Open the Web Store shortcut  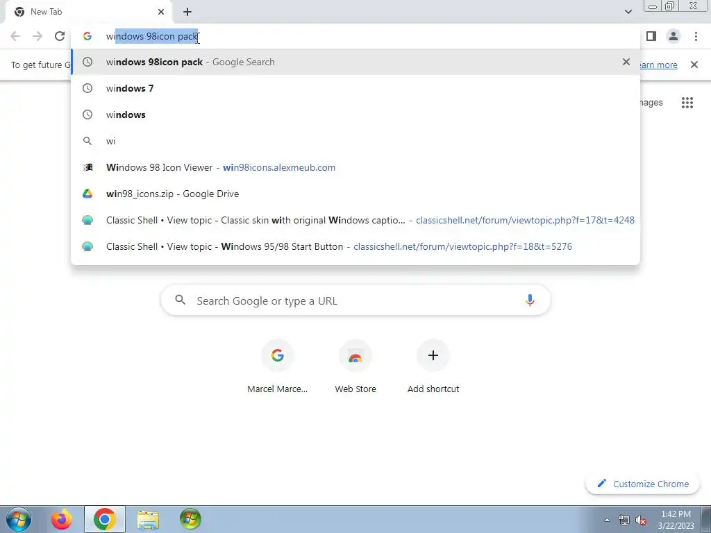pyautogui.click(x=355, y=366)
